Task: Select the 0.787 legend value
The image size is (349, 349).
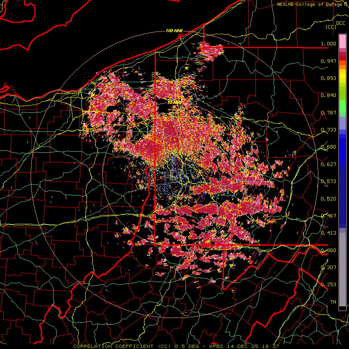Action: [x=328, y=112]
